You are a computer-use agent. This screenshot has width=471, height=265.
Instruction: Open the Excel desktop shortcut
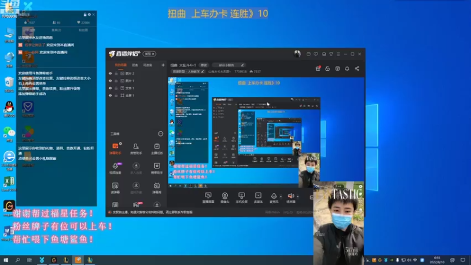[x=9, y=184]
